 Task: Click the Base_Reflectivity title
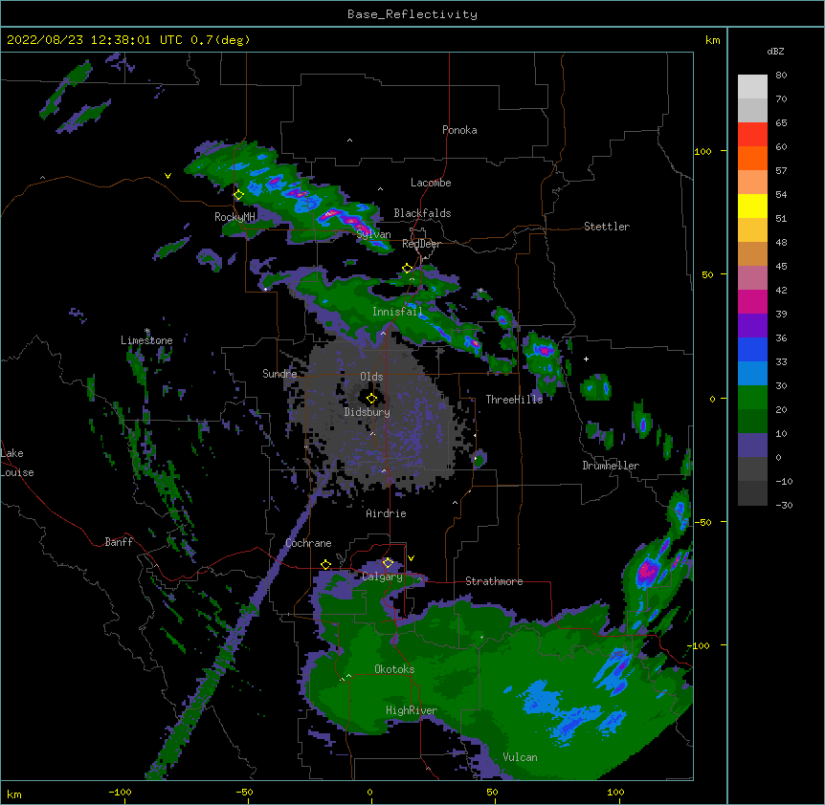pos(412,14)
